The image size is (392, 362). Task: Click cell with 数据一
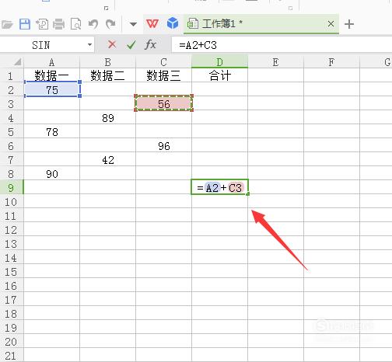(51, 75)
